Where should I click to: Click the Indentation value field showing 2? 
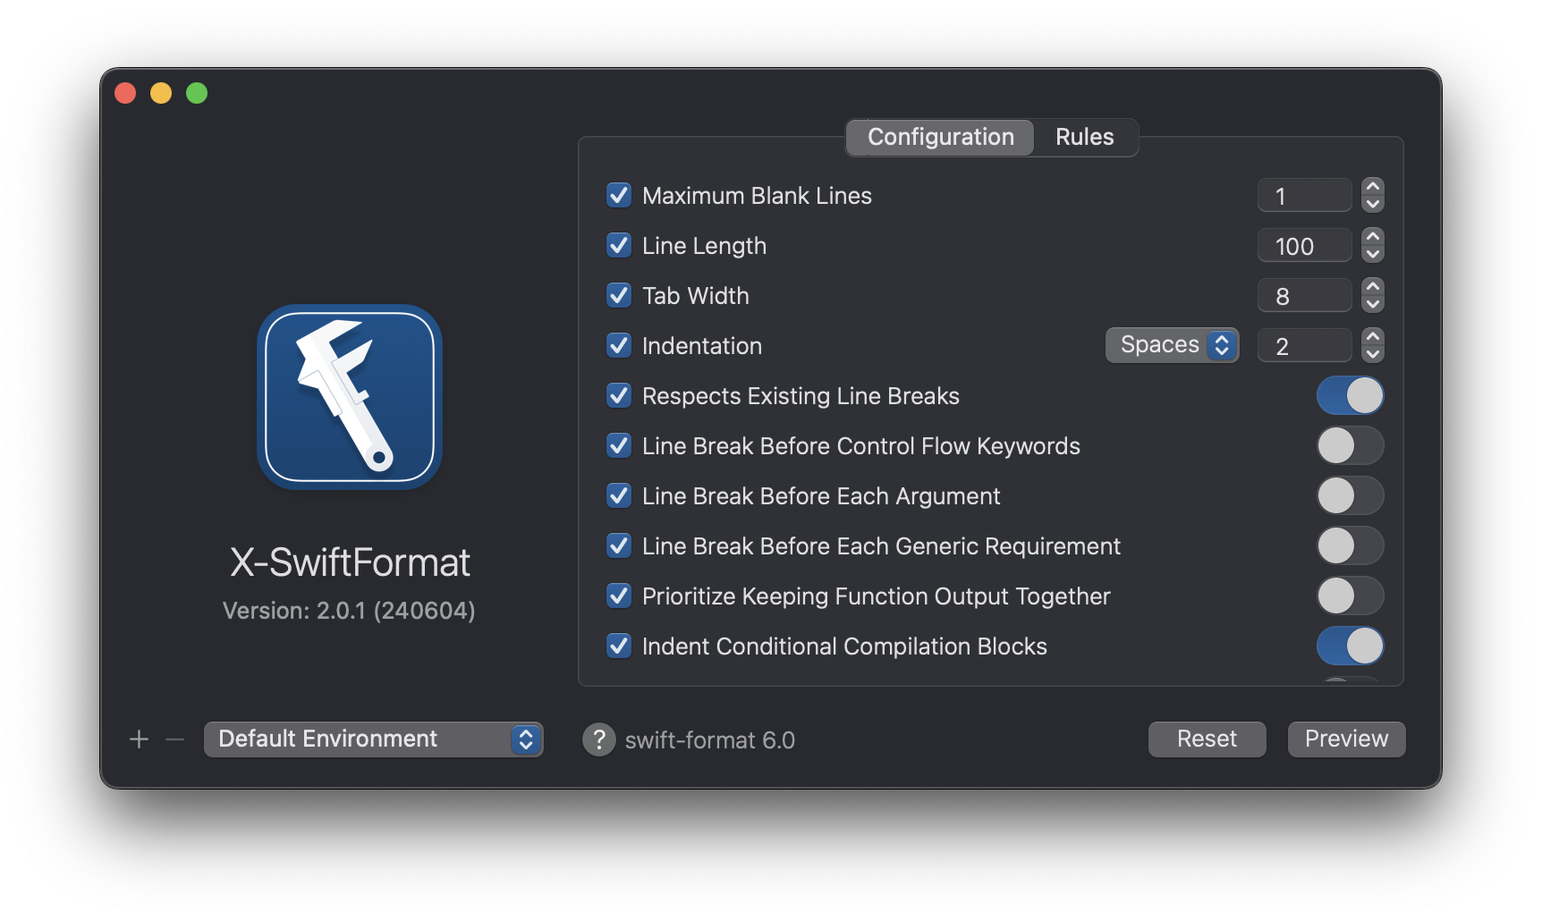(1304, 345)
